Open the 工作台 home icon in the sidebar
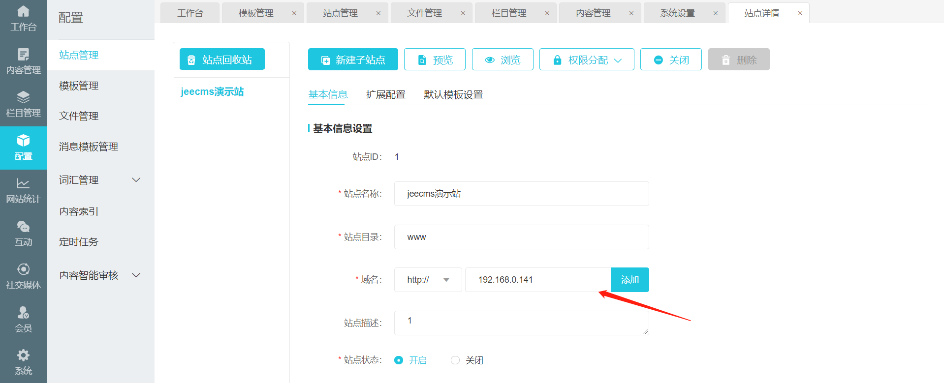The width and height of the screenshot is (944, 383). (x=23, y=11)
